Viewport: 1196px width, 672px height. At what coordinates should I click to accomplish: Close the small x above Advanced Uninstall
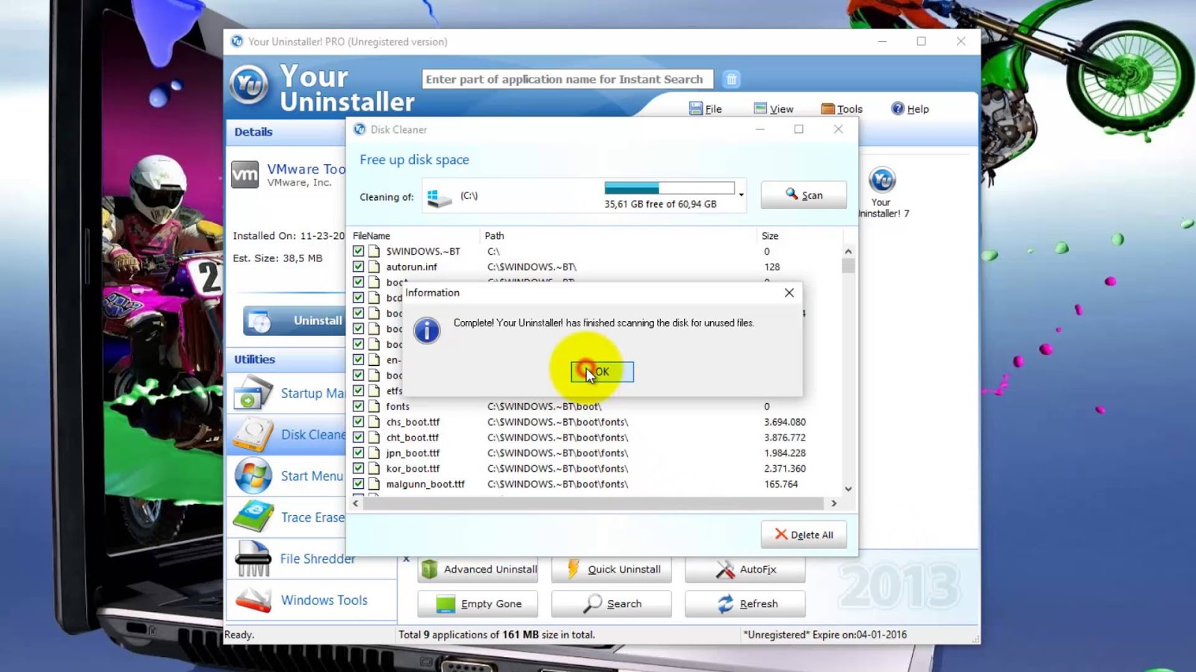[x=407, y=559]
